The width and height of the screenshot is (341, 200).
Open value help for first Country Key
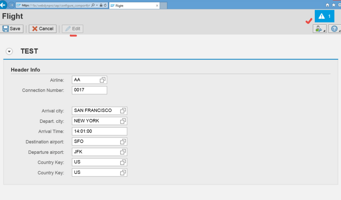[123, 162]
